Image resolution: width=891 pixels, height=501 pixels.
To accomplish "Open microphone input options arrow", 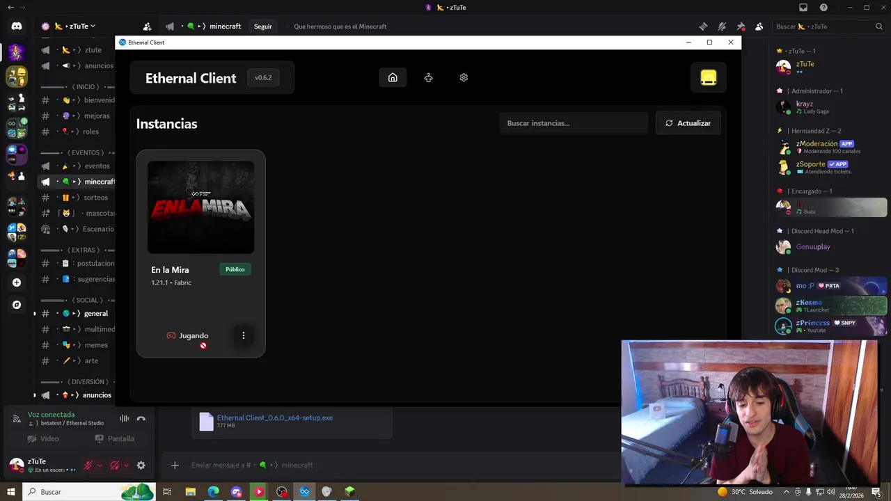I will (100, 465).
